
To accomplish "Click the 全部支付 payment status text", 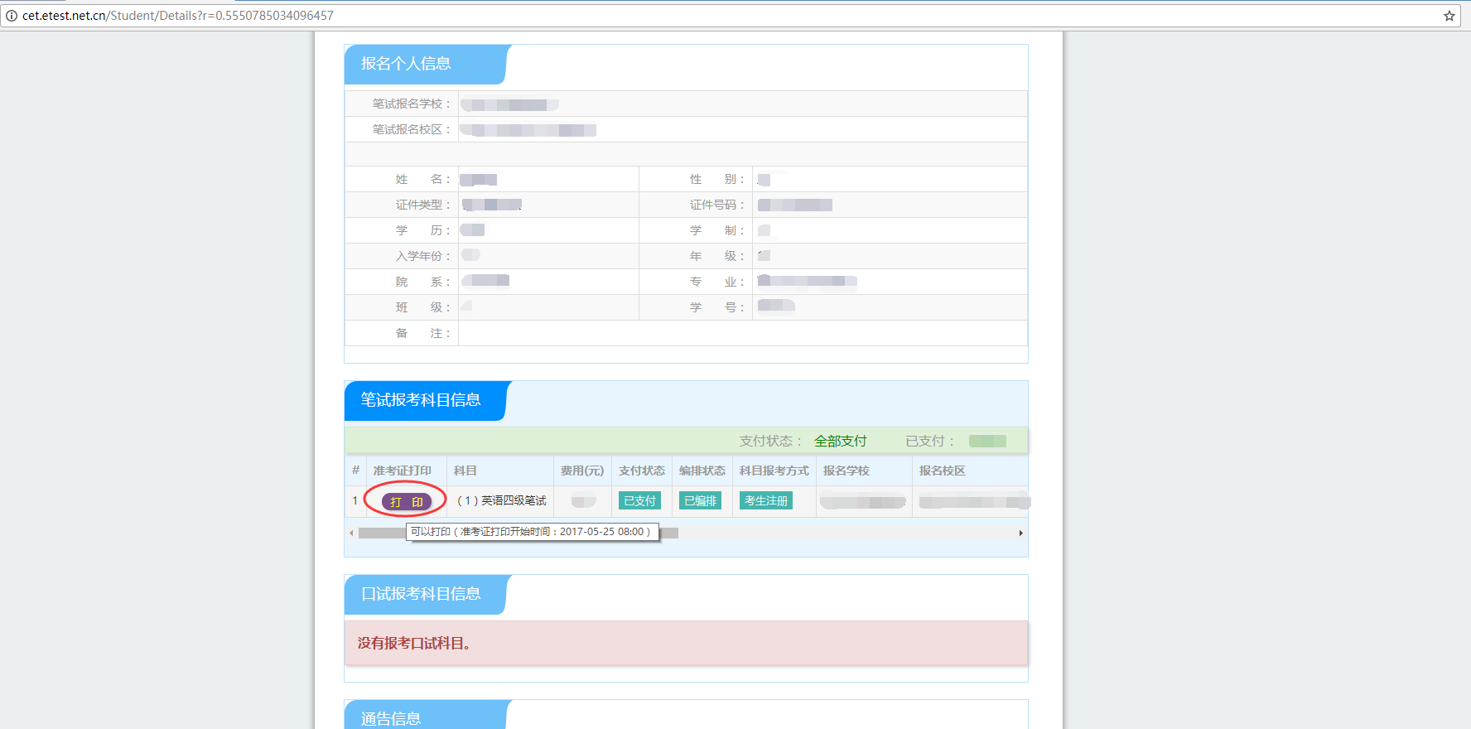I will tap(840, 441).
